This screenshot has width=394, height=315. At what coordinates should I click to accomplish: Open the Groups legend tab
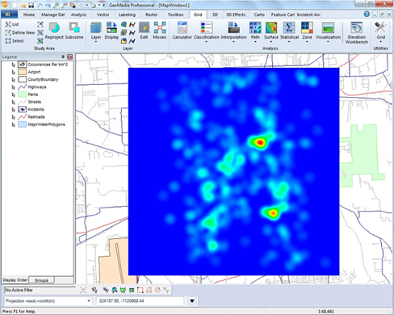(x=41, y=280)
